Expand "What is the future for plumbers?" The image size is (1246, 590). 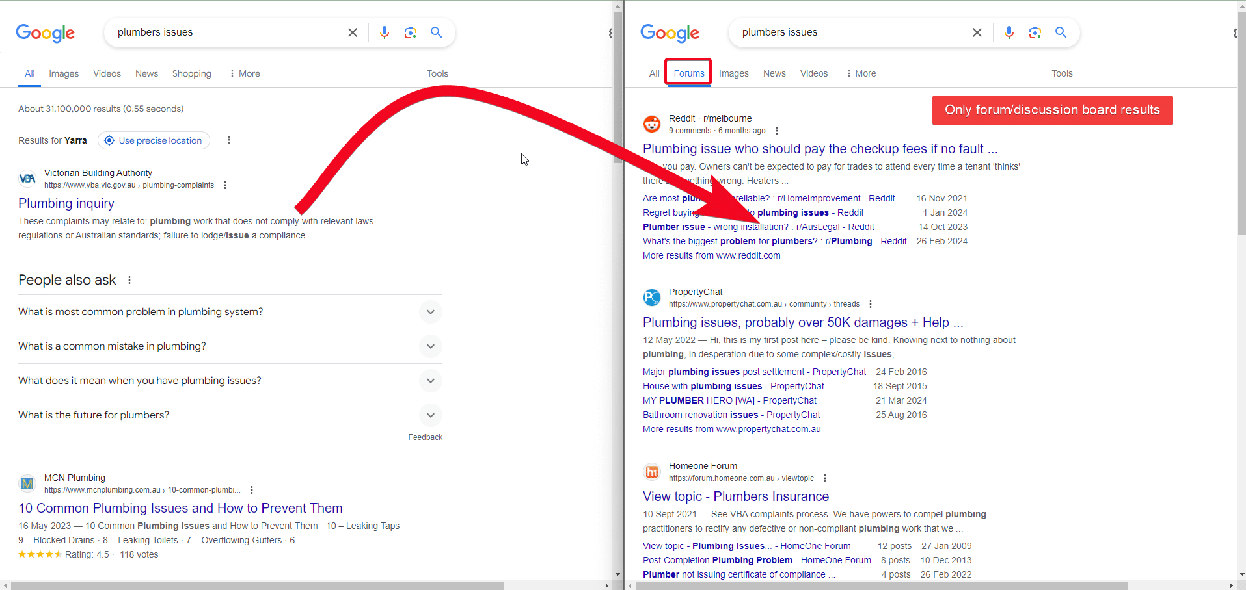pyautogui.click(x=430, y=415)
